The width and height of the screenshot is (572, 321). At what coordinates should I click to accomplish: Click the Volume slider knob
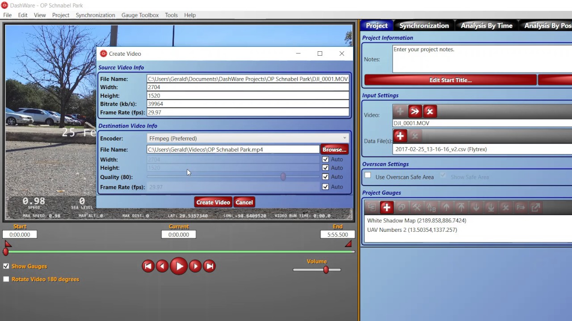pyautogui.click(x=326, y=270)
